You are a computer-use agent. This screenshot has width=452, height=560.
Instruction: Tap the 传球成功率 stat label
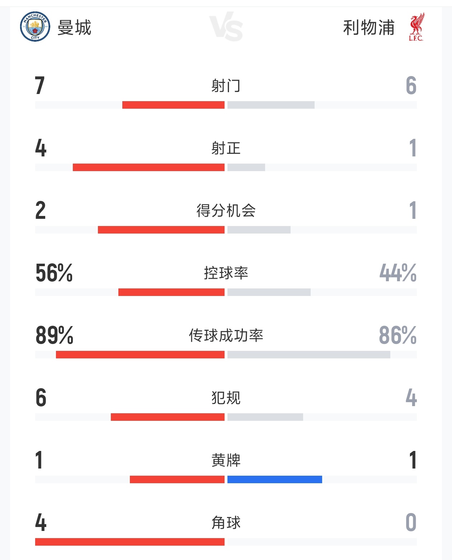pos(226,335)
